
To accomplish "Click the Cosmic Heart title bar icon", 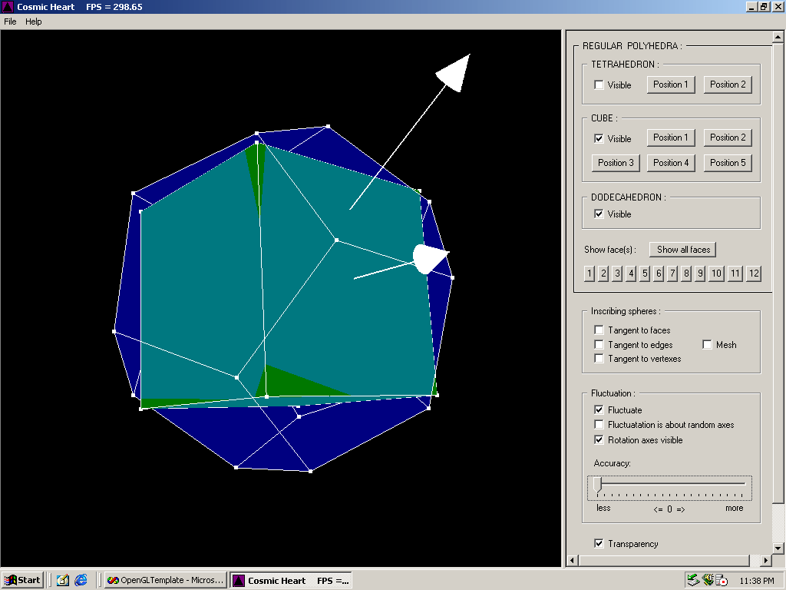I will pyautogui.click(x=8, y=6).
